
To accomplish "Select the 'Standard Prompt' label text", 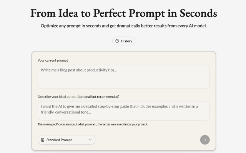I will [59, 140].
